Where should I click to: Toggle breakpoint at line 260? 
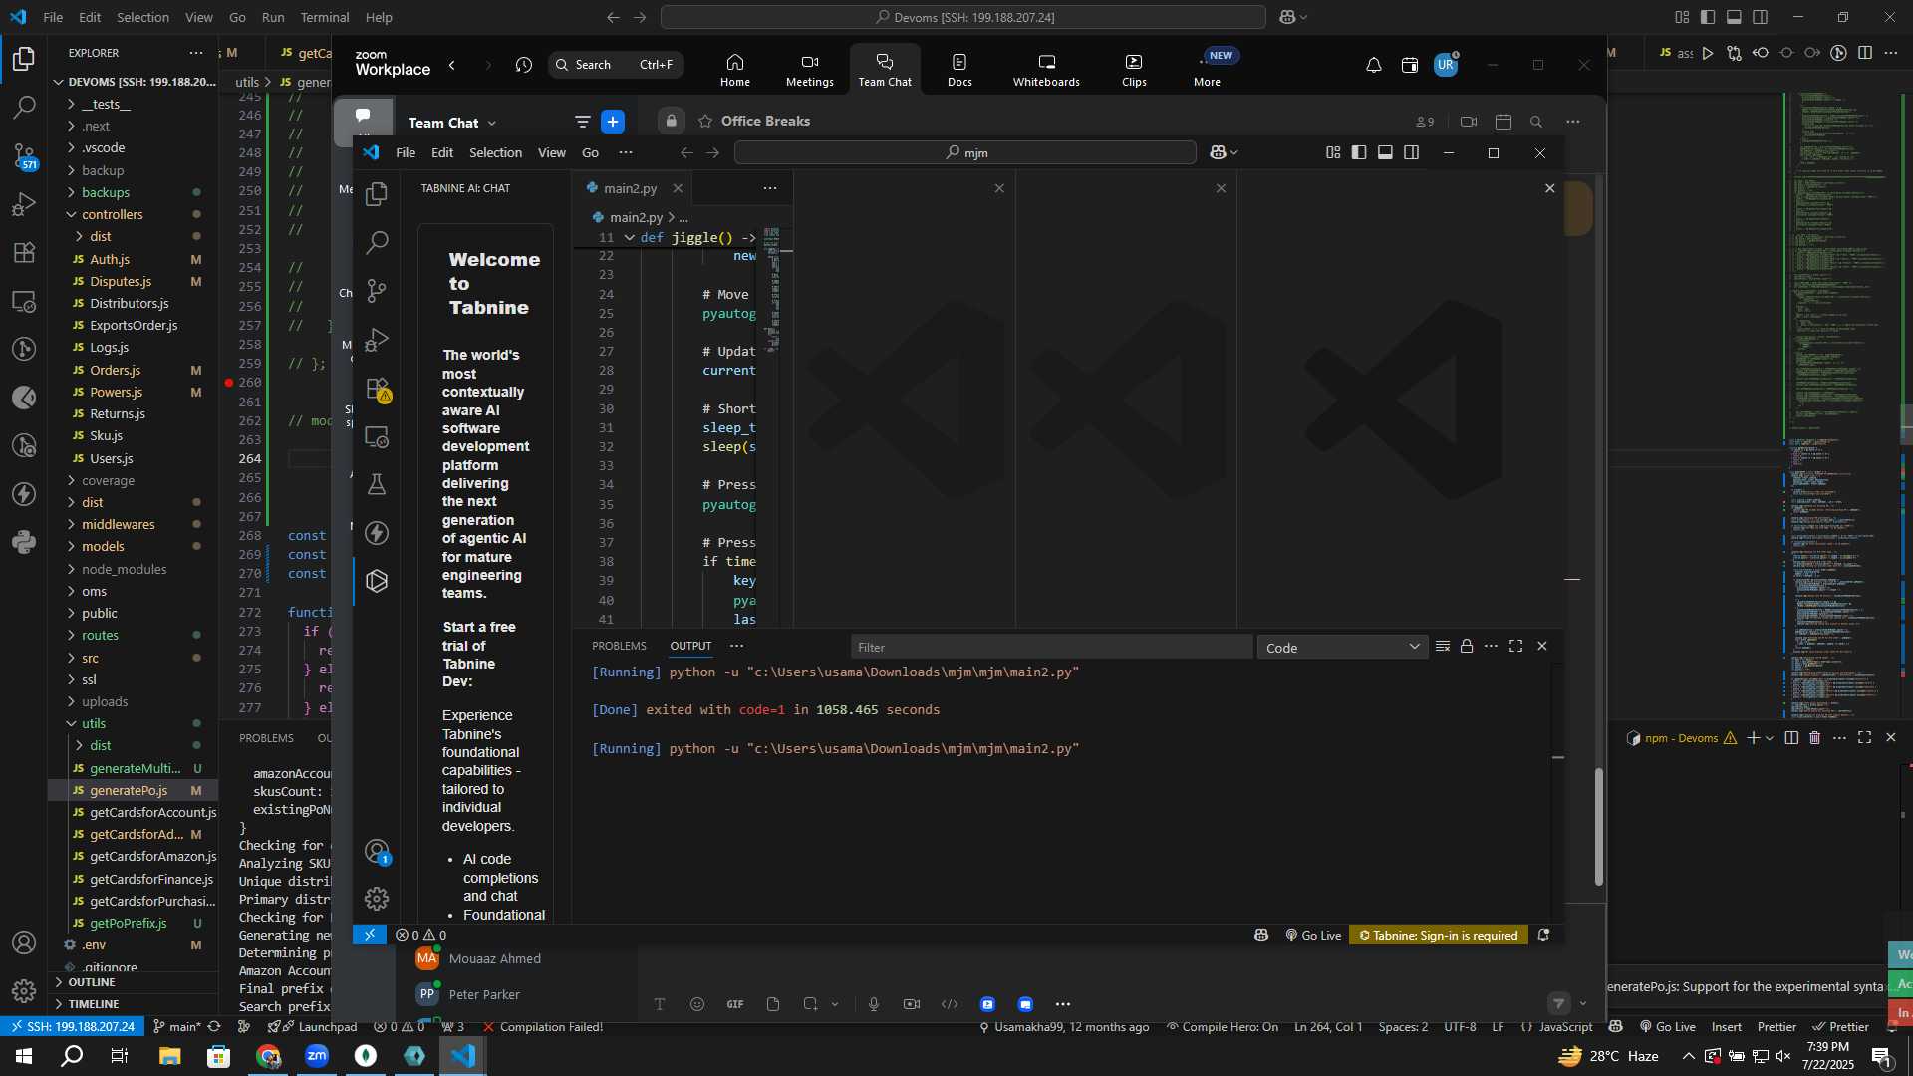coord(229,383)
